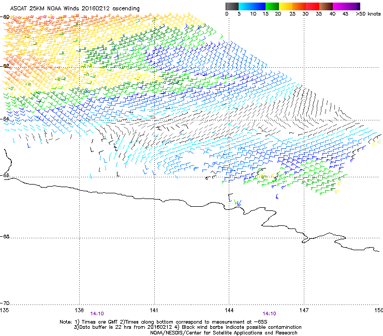The width and height of the screenshot is (383, 336).
Task: Click the '>50 knots' legend label
Action: (x=368, y=14)
